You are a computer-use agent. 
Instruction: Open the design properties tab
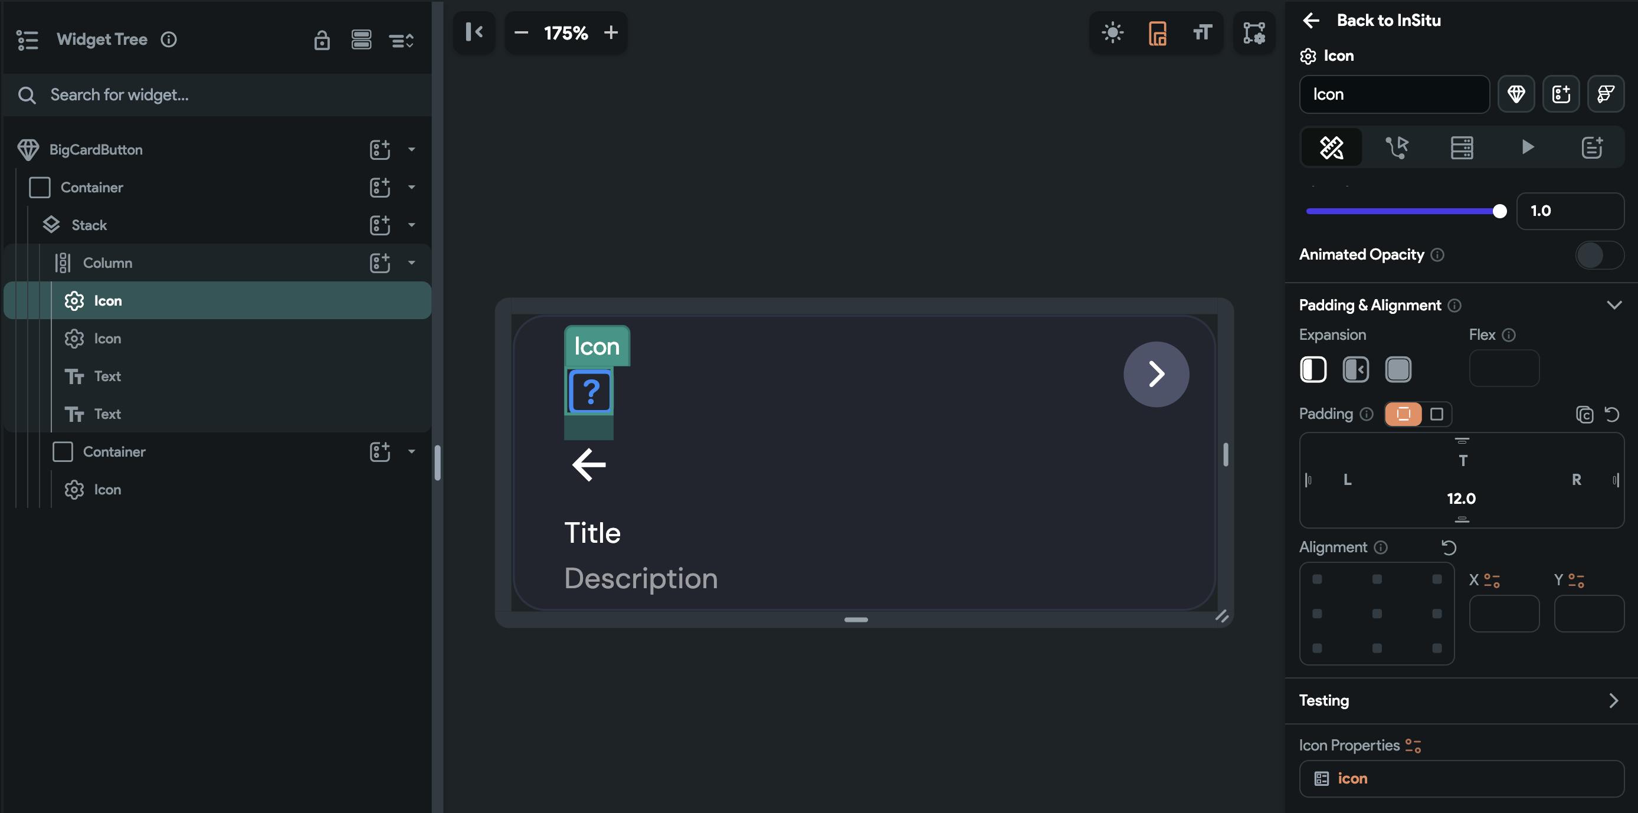coord(1332,147)
